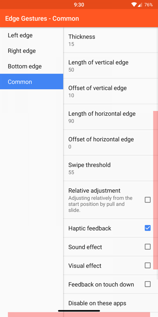158x317 pixels.
Task: Open the Offset of horizontal edge setting
Action: [x=105, y=142]
